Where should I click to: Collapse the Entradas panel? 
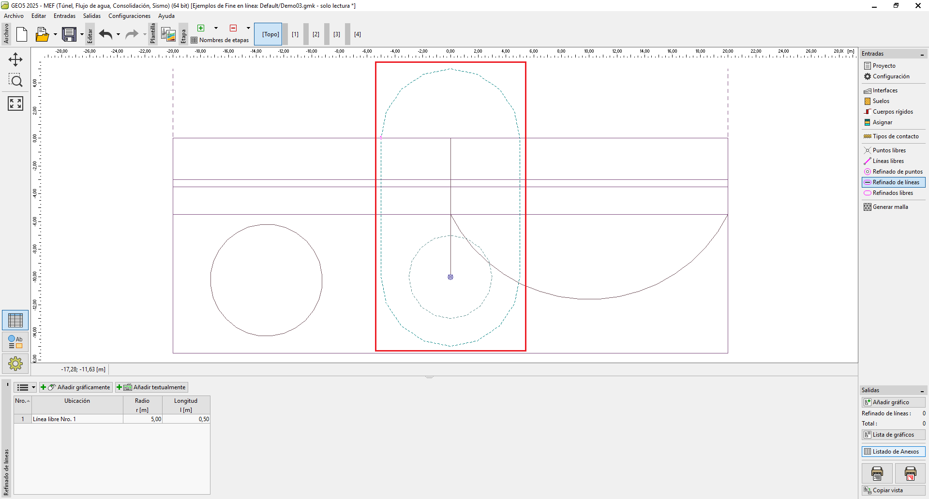tap(922, 54)
